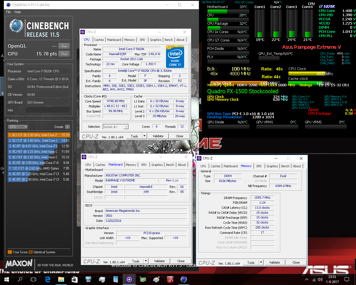The width and height of the screenshot is (356, 285).
Task: Open Tools dropdown arrow in CPU window
Action: click(x=144, y=136)
